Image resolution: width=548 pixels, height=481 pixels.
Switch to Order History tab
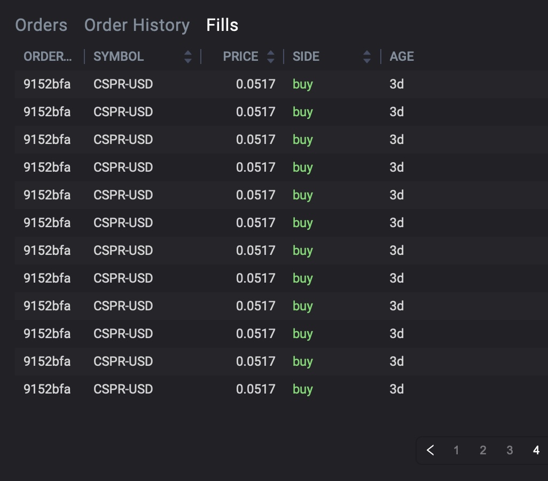coord(137,25)
